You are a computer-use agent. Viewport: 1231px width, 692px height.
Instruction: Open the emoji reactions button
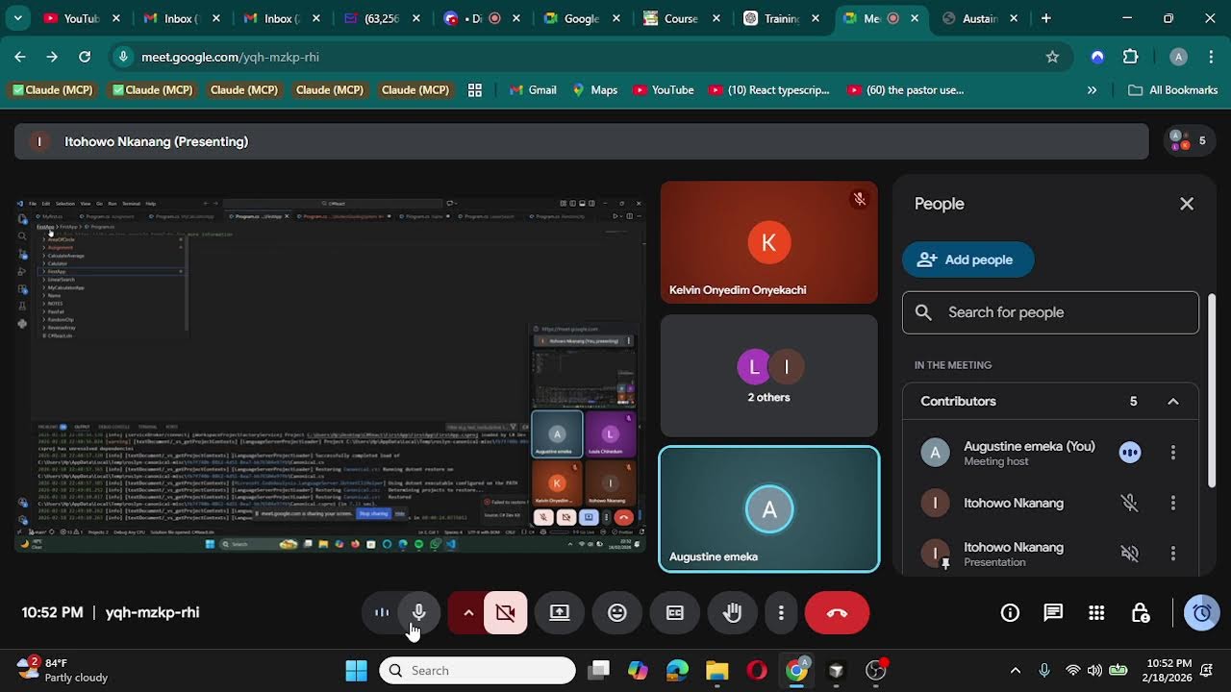617,612
